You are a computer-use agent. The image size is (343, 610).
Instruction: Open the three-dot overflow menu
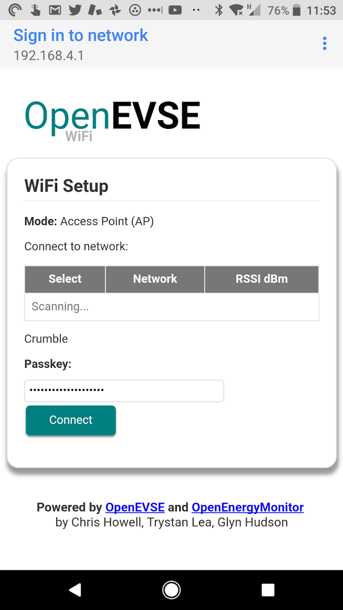click(324, 43)
